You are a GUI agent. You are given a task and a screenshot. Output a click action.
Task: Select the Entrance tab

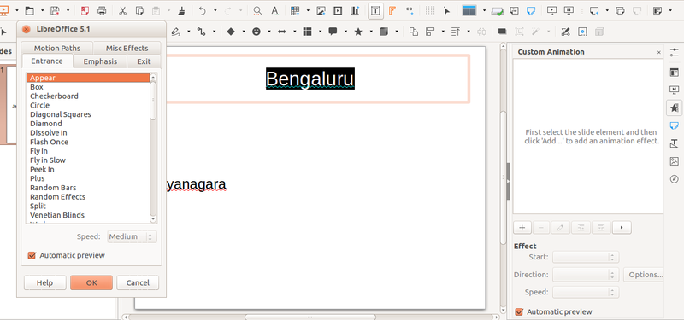pos(47,61)
